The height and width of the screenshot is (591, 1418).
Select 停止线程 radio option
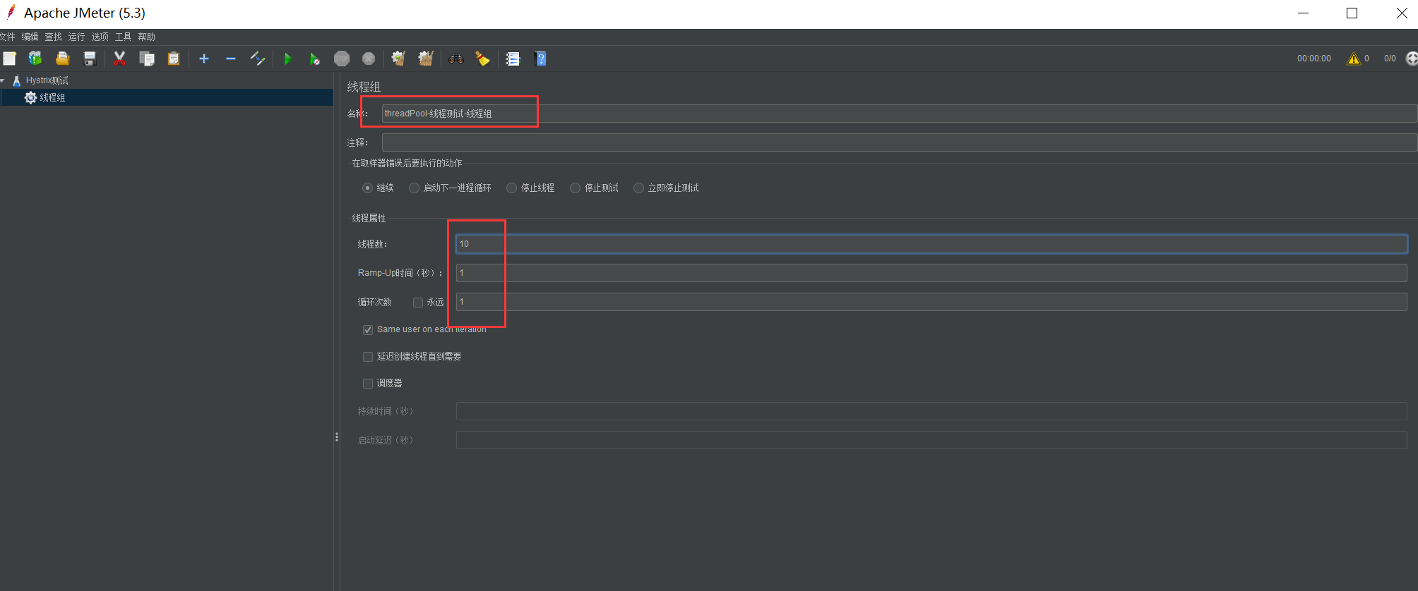tap(511, 188)
